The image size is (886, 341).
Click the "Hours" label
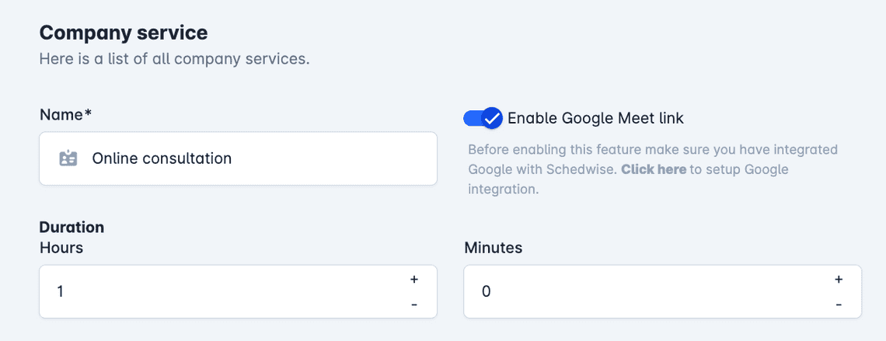61,247
